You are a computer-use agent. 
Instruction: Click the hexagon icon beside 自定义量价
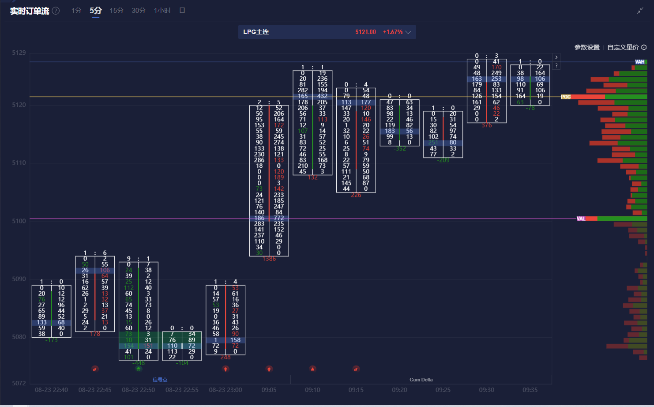pos(644,47)
